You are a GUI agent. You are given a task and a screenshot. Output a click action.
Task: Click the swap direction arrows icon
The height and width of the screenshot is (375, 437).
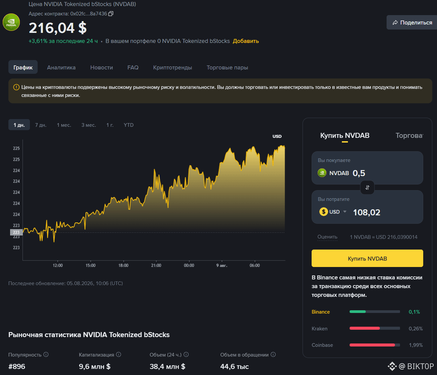367,187
